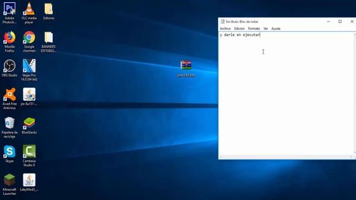Image resolution: width=356 pixels, height=200 pixels.
Task: Close the Bloc de notas window
Action: [352, 22]
